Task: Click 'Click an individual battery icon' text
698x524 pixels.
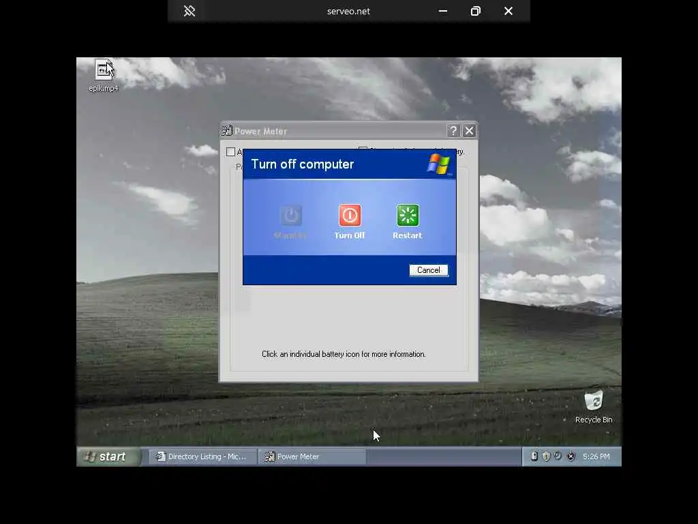Action: (x=344, y=354)
